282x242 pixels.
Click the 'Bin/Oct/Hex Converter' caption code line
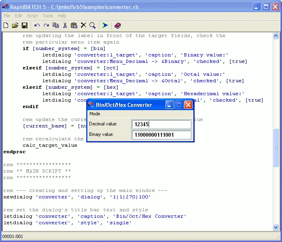click(95, 216)
